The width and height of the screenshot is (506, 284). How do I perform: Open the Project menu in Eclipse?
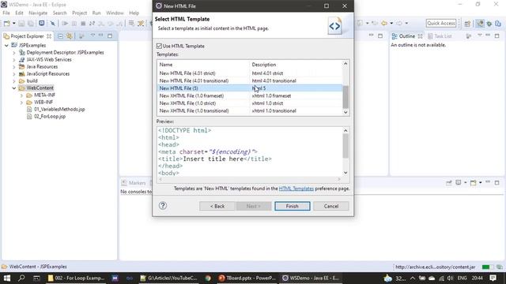tap(79, 13)
